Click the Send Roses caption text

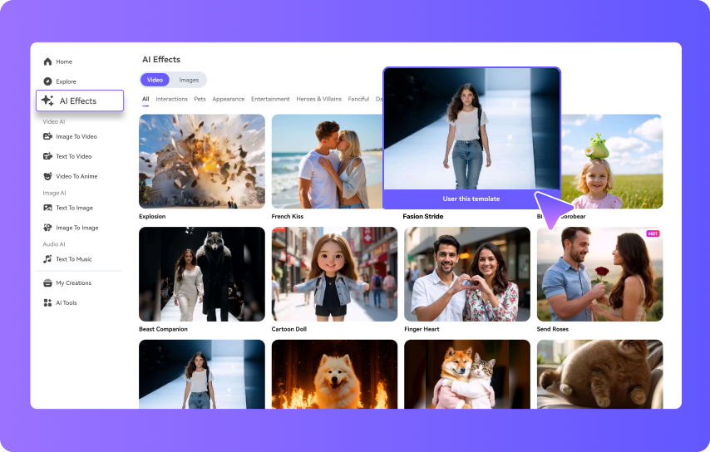[x=552, y=329]
